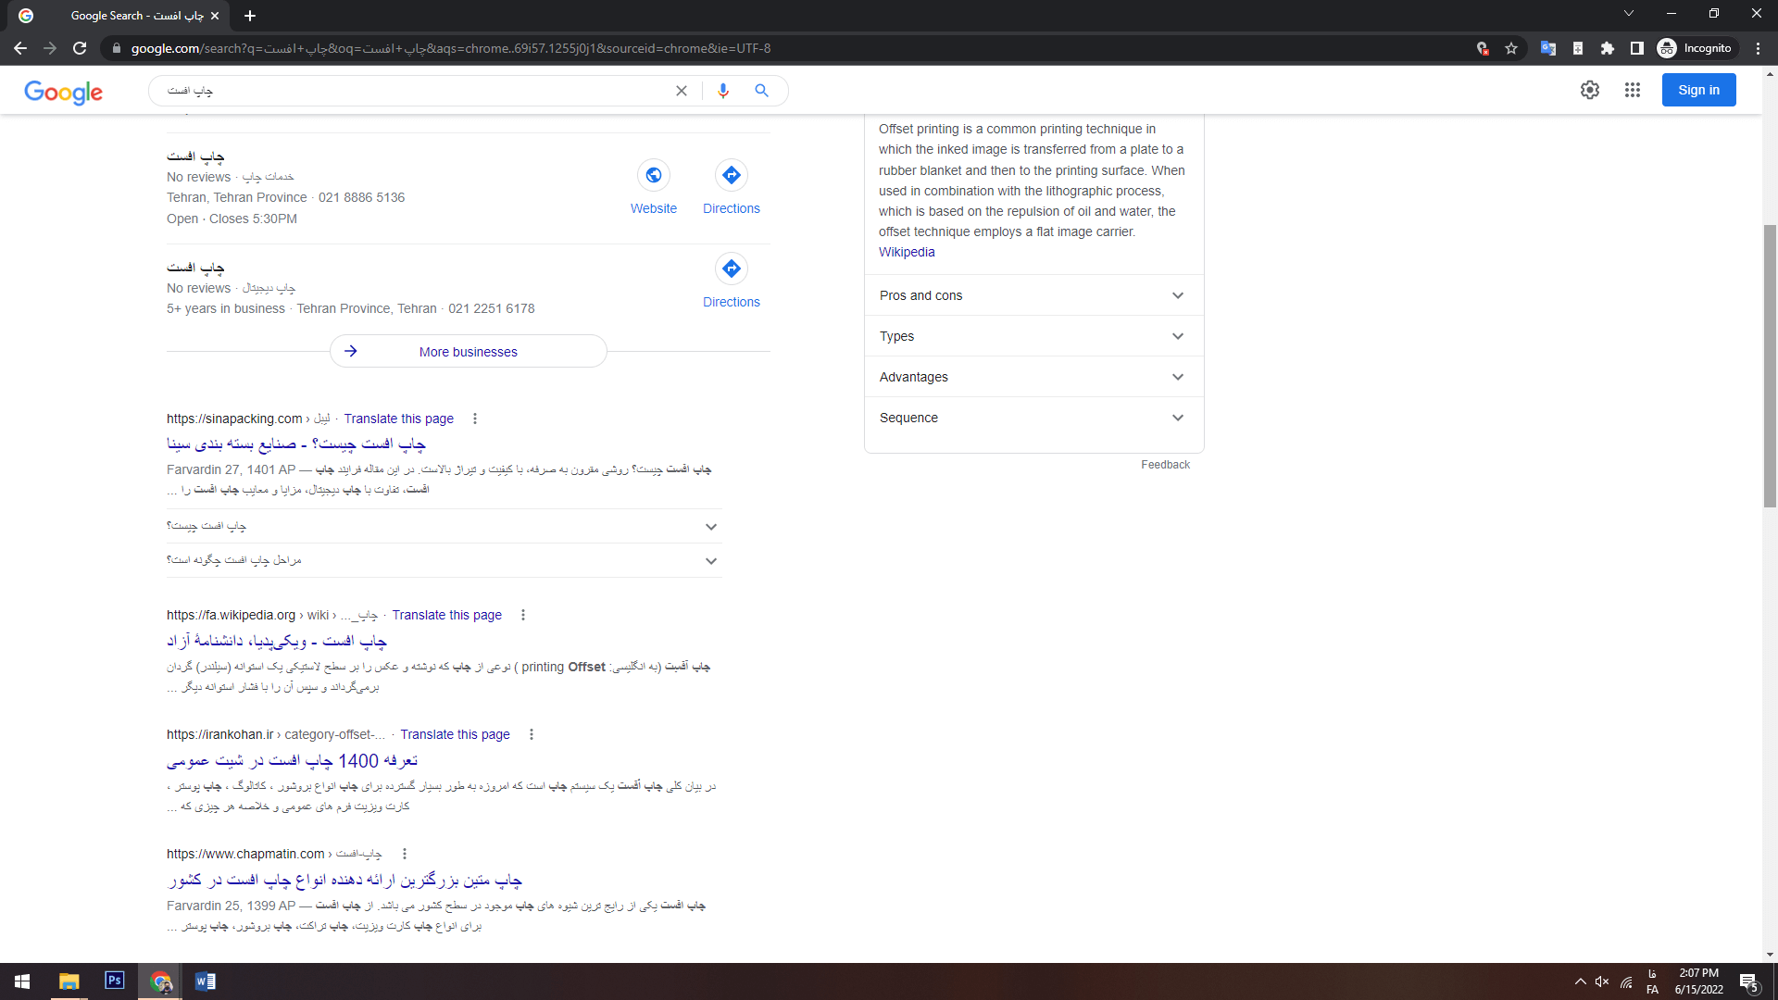The width and height of the screenshot is (1778, 1000).
Task: Open Photoshop from the taskbar
Action: click(115, 981)
